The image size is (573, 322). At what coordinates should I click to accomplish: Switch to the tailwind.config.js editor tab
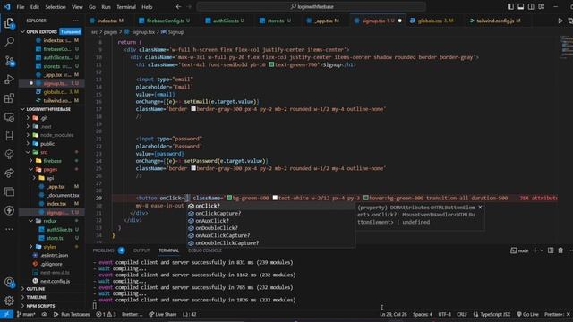pyautogui.click(x=495, y=21)
